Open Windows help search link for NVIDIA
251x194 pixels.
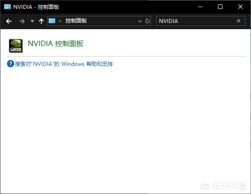point(64,64)
